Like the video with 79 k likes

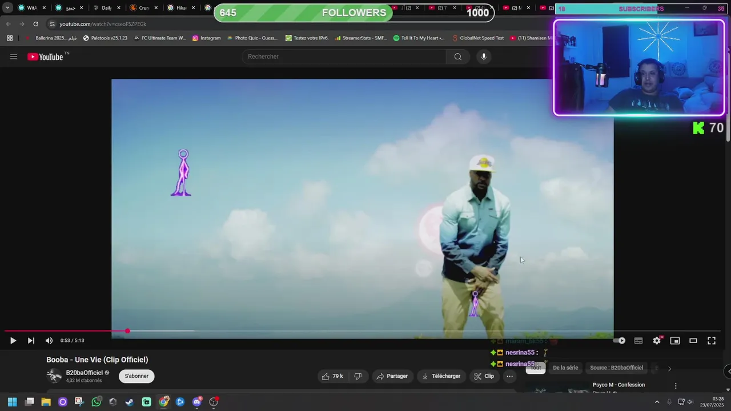click(x=332, y=376)
